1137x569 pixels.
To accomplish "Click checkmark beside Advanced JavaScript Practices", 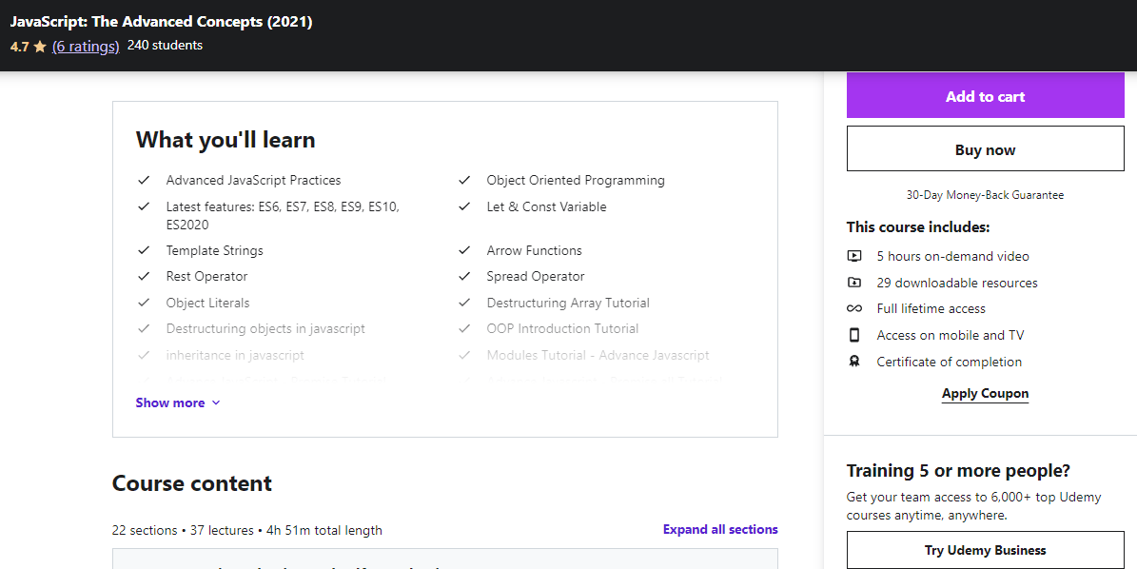I will click(144, 180).
